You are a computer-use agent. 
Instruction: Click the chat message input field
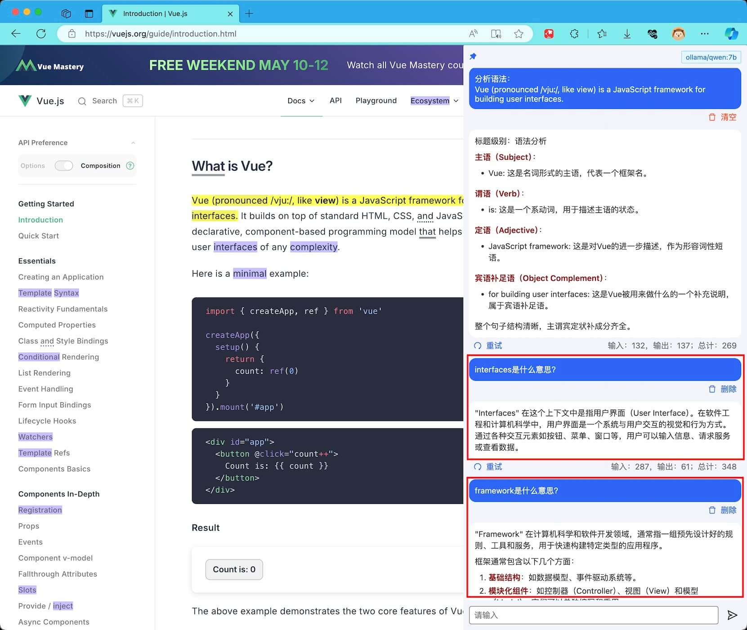point(593,615)
